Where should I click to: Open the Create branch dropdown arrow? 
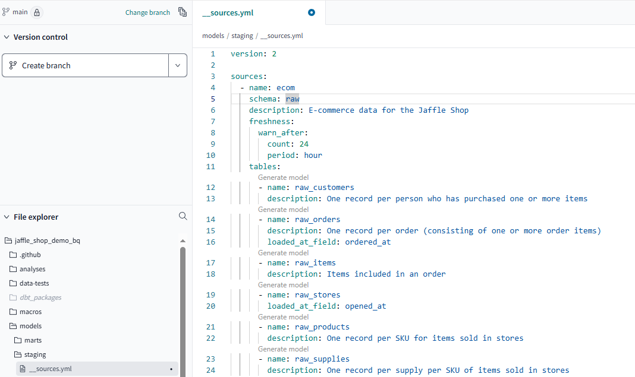point(177,65)
